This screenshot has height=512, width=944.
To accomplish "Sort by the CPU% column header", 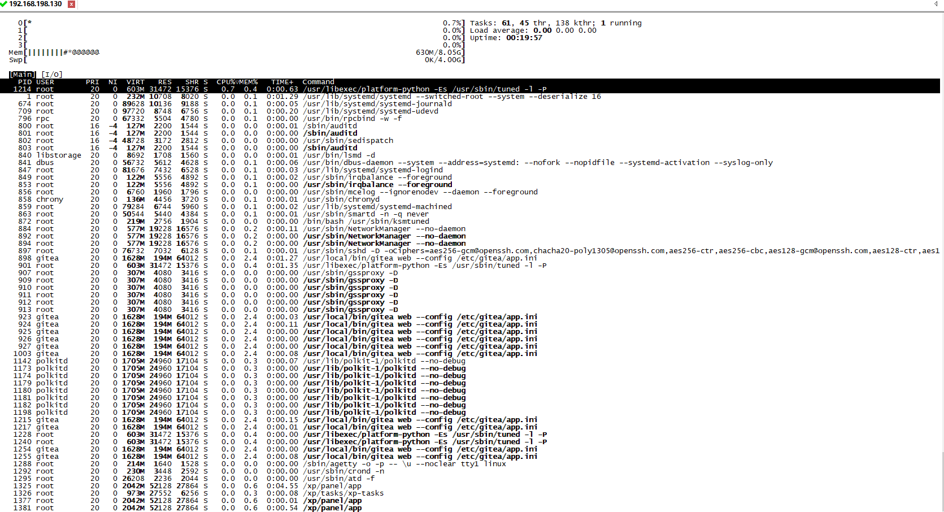I will click(226, 82).
